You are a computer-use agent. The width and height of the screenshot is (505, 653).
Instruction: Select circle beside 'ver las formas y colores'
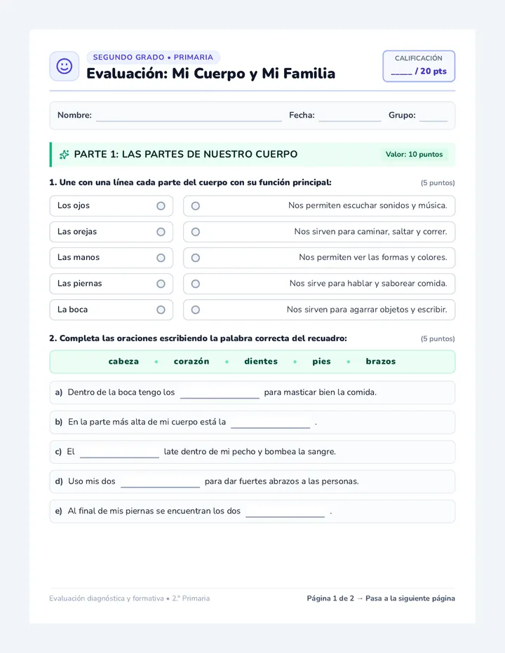pos(196,258)
